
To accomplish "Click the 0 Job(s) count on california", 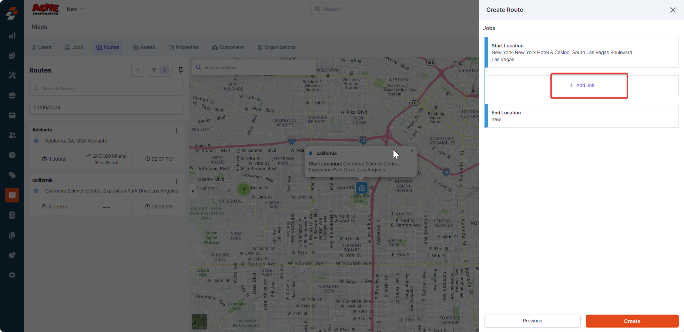I will (54, 207).
